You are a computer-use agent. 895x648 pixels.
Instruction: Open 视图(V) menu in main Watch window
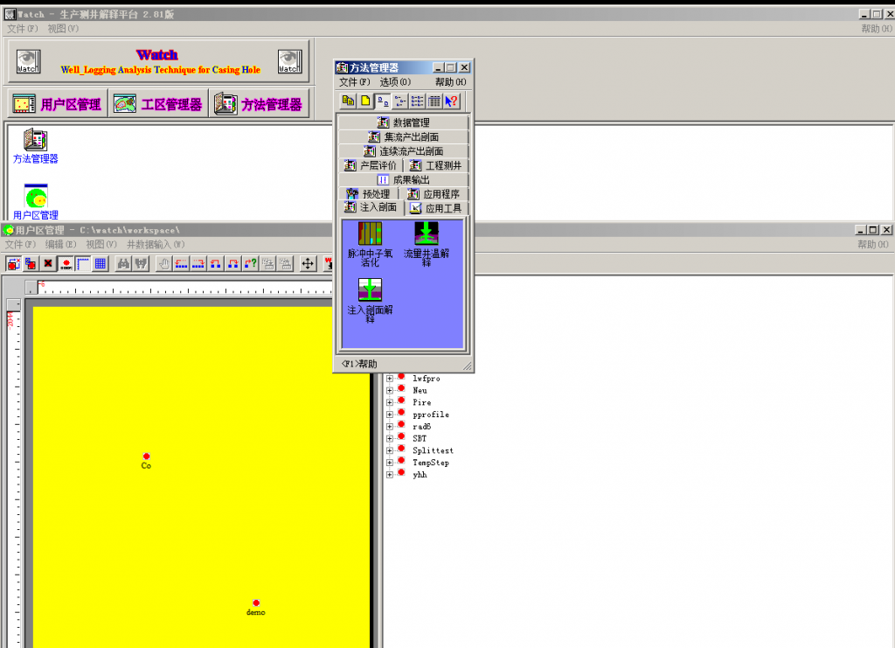coord(63,29)
